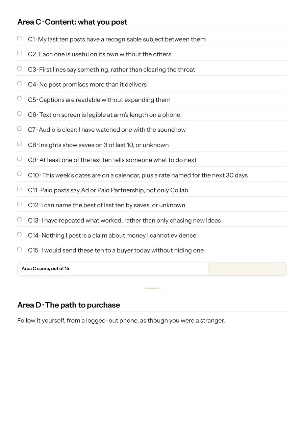Check C15 send these ten to buyer
Viewport: 304px width, 430px height.
click(x=19, y=249)
